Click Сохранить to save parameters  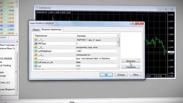[131, 67]
